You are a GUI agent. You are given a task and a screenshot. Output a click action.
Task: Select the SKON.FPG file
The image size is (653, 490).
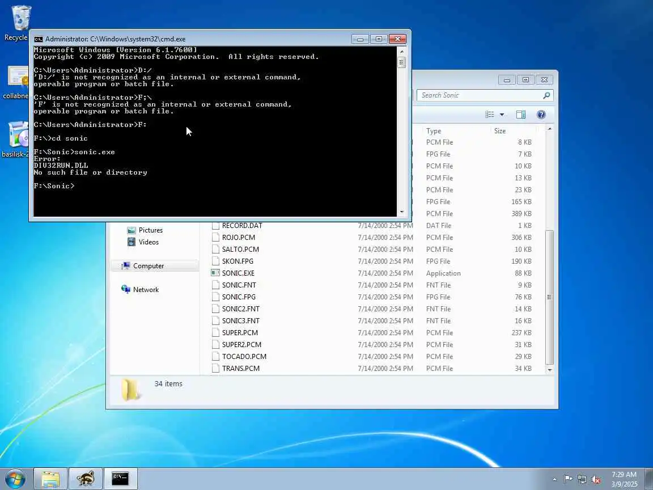coord(238,261)
